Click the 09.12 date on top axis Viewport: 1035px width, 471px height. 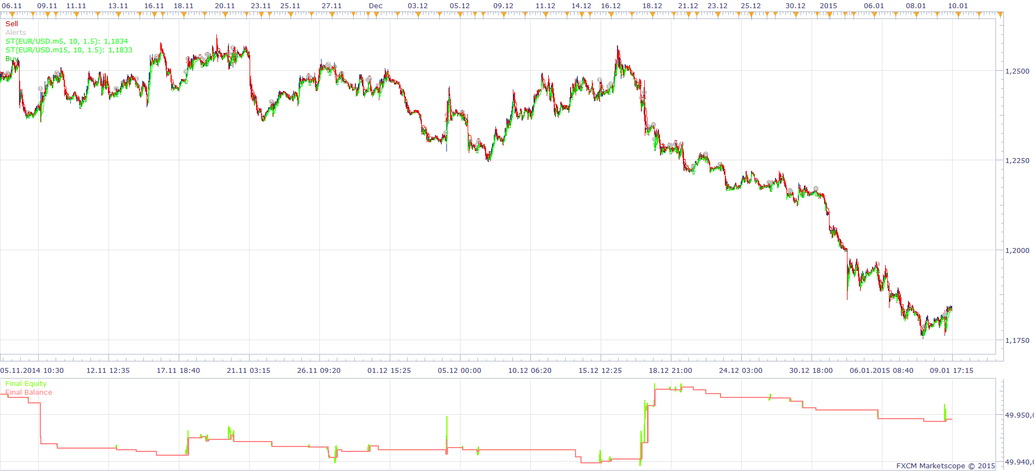coord(503,6)
